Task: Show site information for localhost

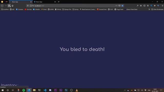Action: click(x=31, y=6)
